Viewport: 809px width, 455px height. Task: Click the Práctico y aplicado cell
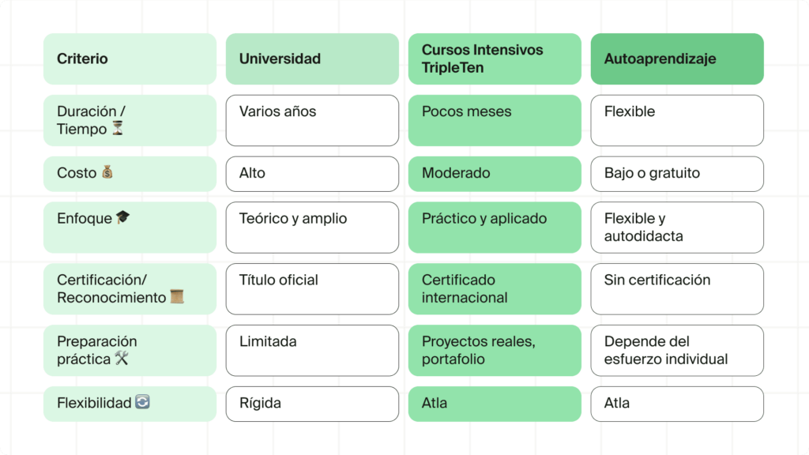tap(495, 227)
